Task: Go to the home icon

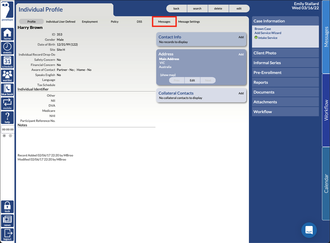Action: (7, 34)
